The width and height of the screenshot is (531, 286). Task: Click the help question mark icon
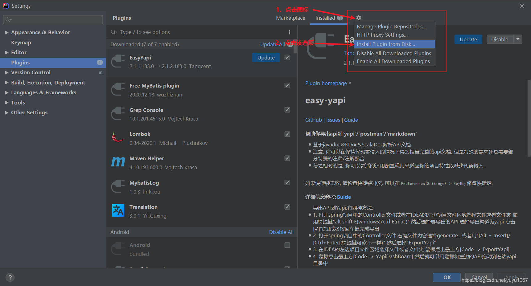click(x=10, y=277)
